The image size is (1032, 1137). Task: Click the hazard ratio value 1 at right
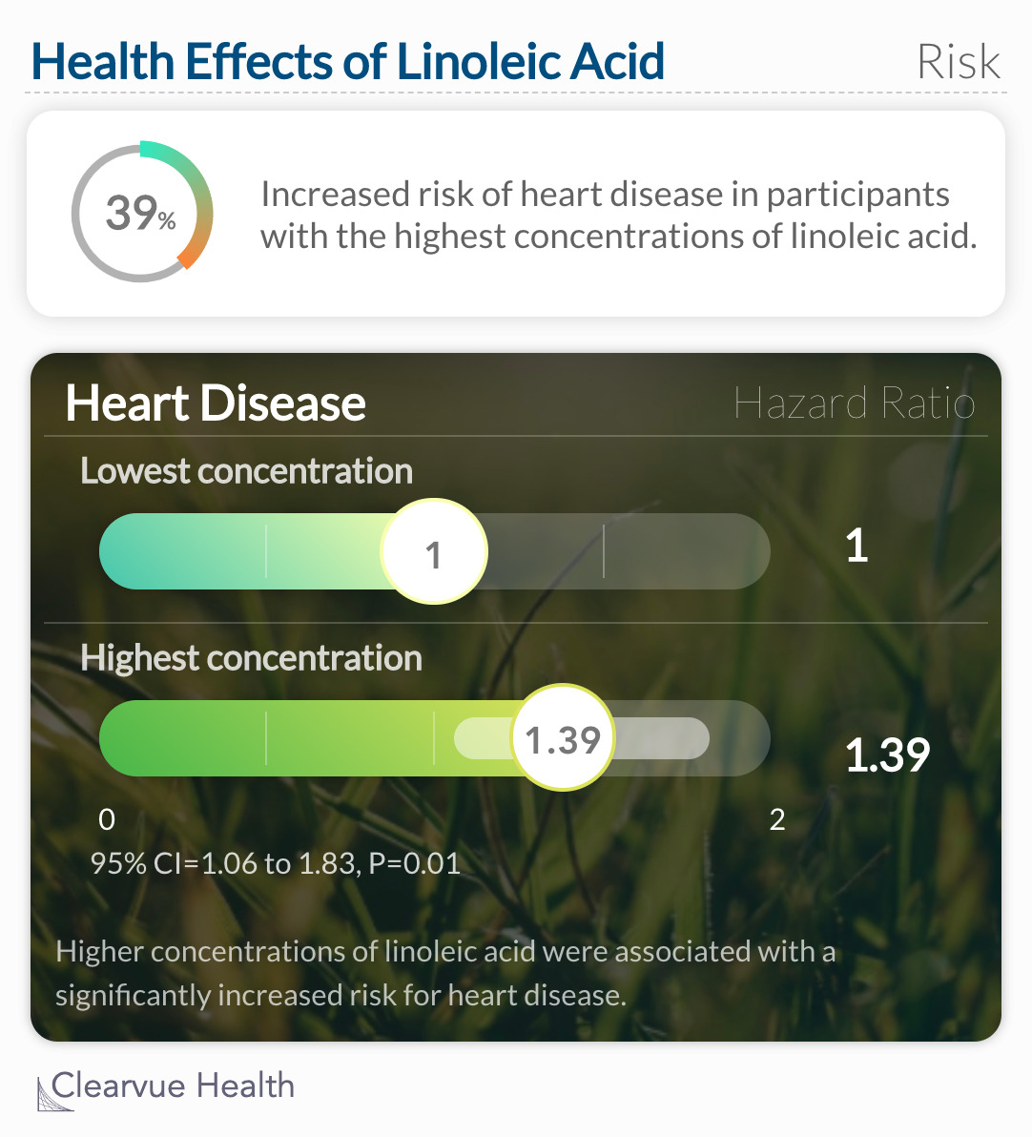click(857, 545)
